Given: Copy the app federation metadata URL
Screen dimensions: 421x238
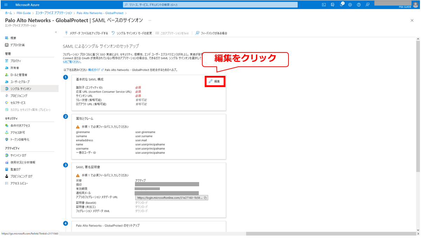Looking at the screenshot, I should [x=205, y=198].
